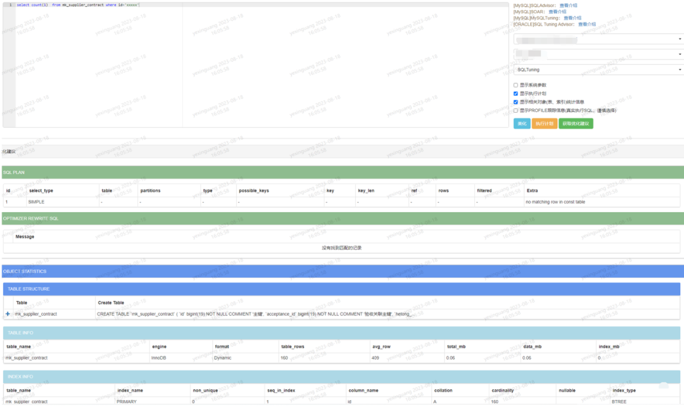Click the orange 执行计划 button

click(544, 123)
